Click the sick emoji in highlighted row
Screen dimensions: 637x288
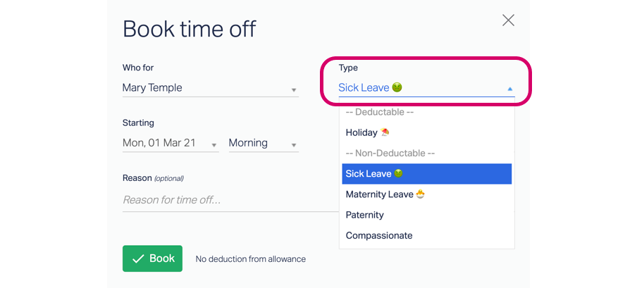pyautogui.click(x=399, y=173)
